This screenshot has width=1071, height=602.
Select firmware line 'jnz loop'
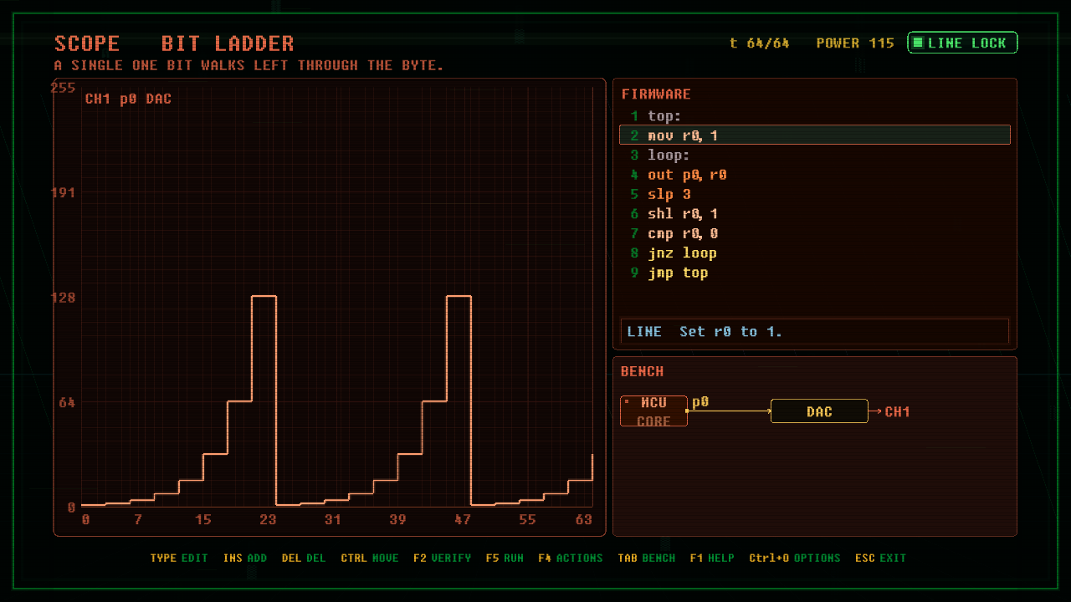pyautogui.click(x=815, y=253)
